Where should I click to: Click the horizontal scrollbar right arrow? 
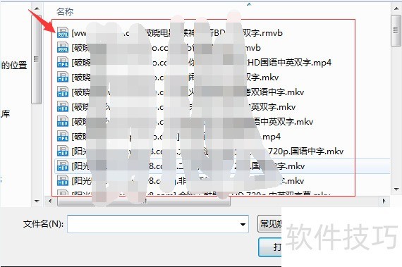[x=384, y=201]
